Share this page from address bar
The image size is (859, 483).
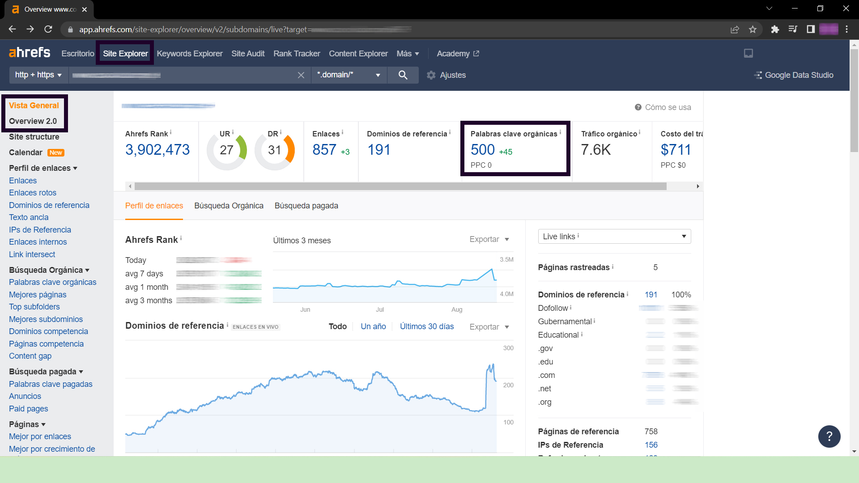pos(735,29)
